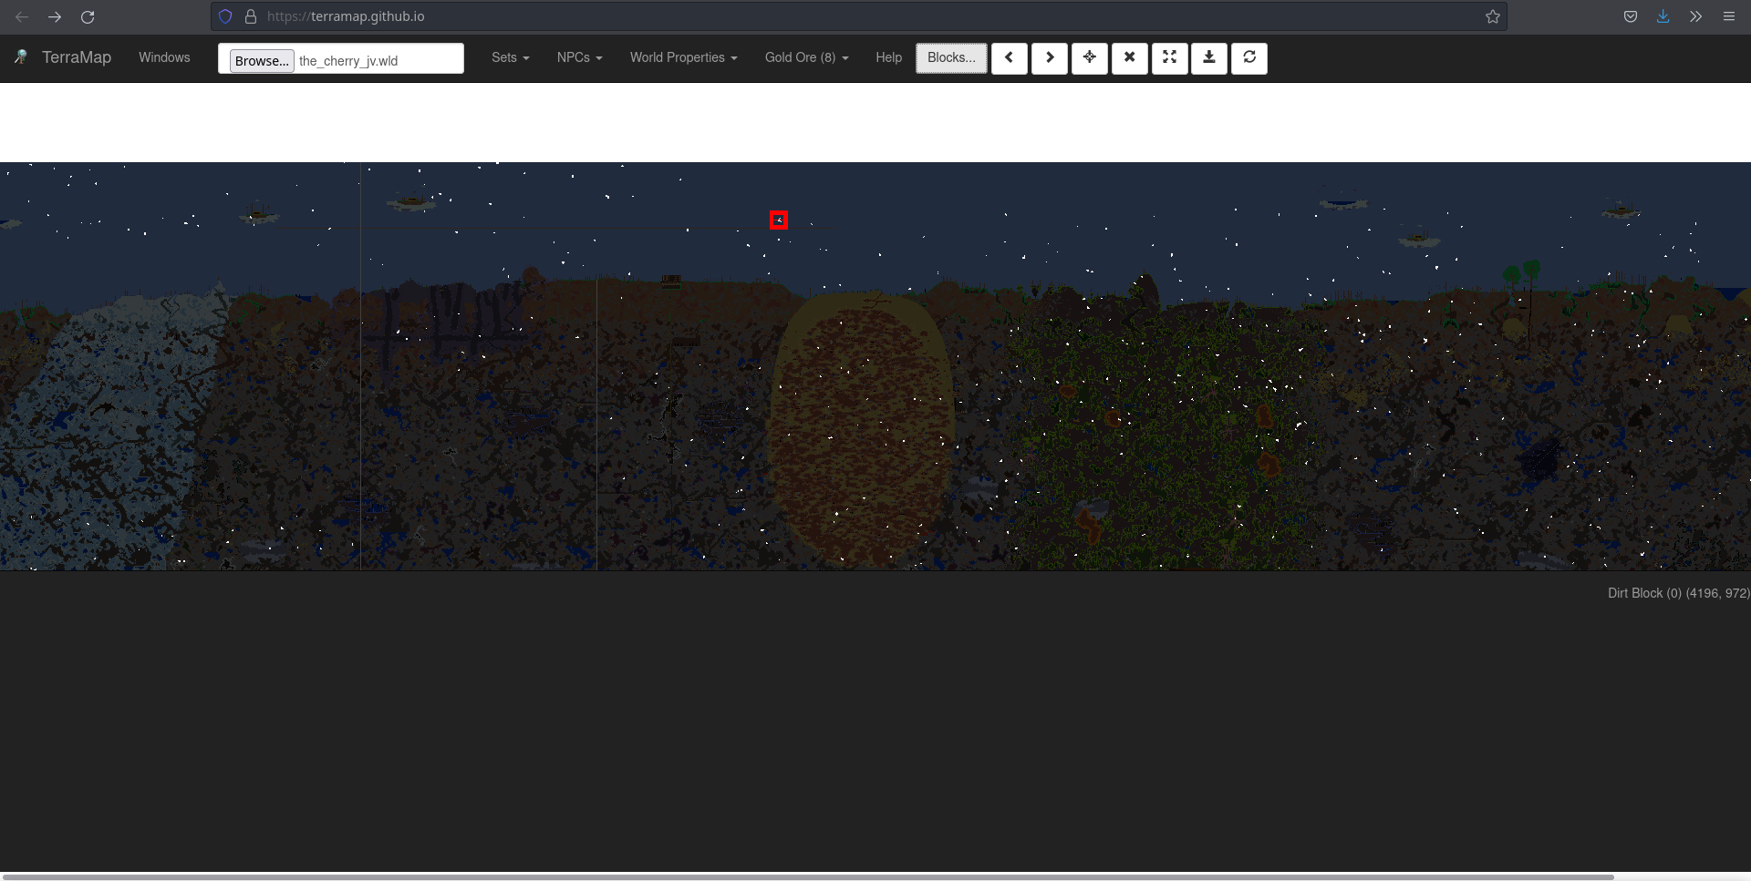Select the previous highlighted block arrow
The image size is (1751, 881).
(1010, 57)
